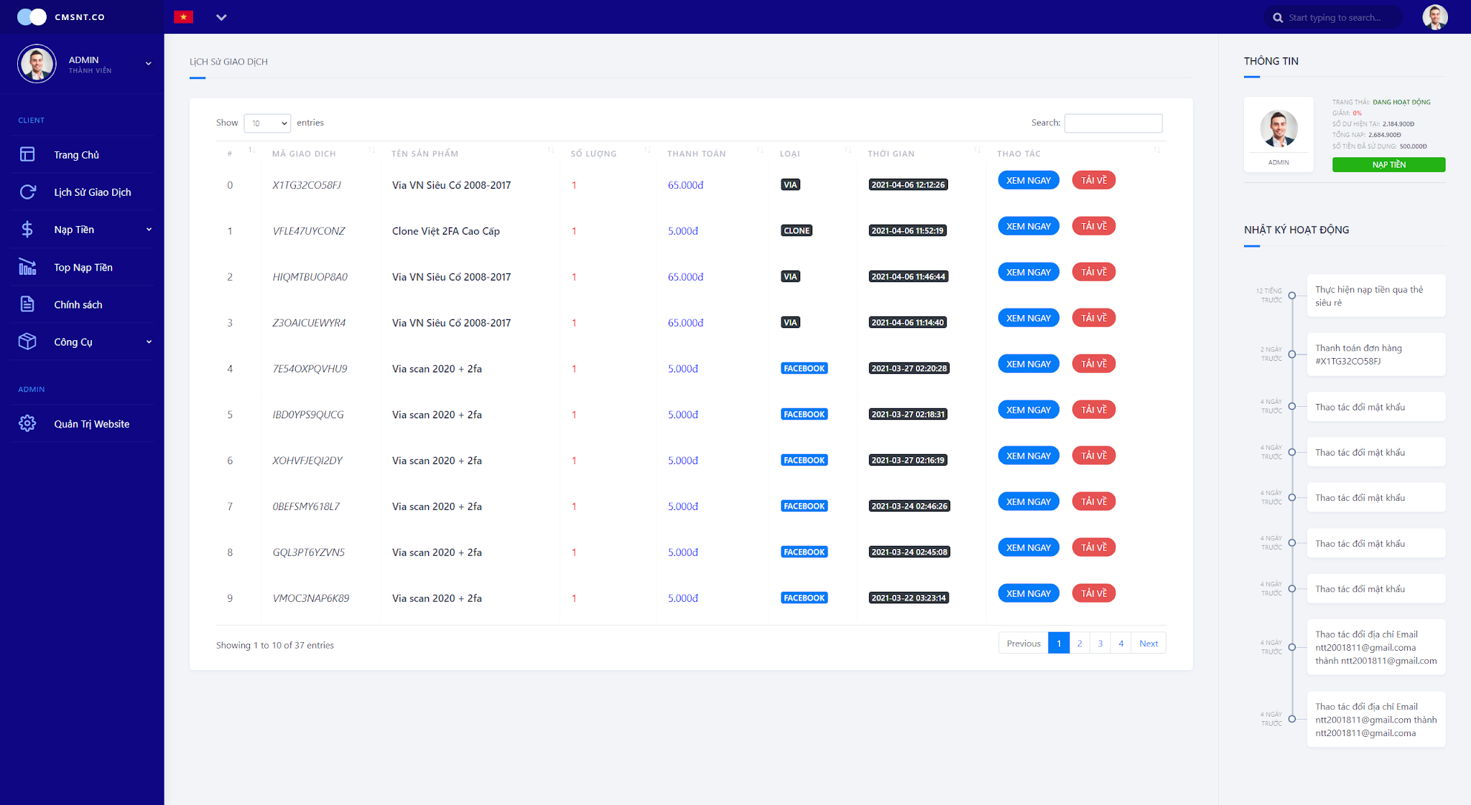This screenshot has width=1471, height=805.
Task: Click XEM NGAY for transaction X1TG32CO58FJ
Action: tap(1028, 180)
